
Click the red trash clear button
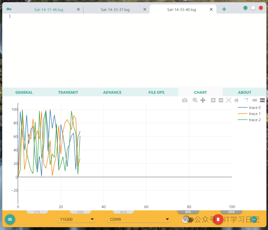218,219
